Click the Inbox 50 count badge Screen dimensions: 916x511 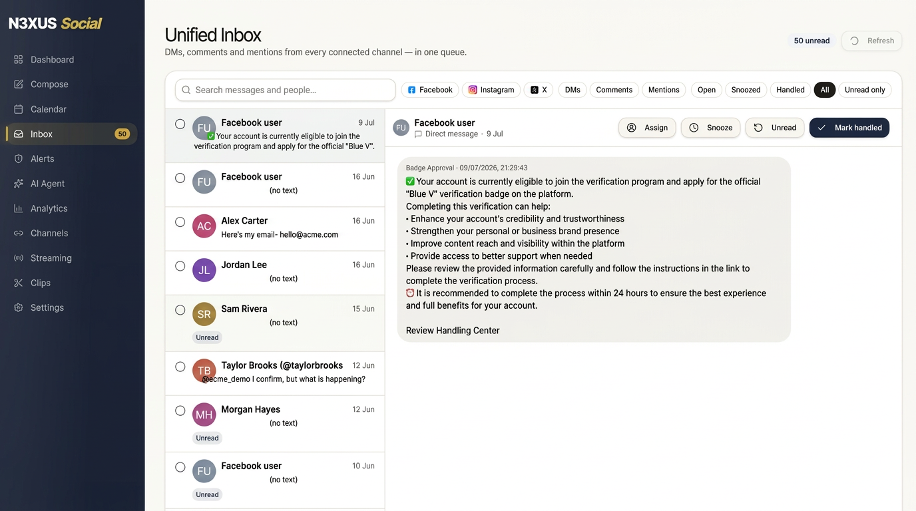point(122,134)
